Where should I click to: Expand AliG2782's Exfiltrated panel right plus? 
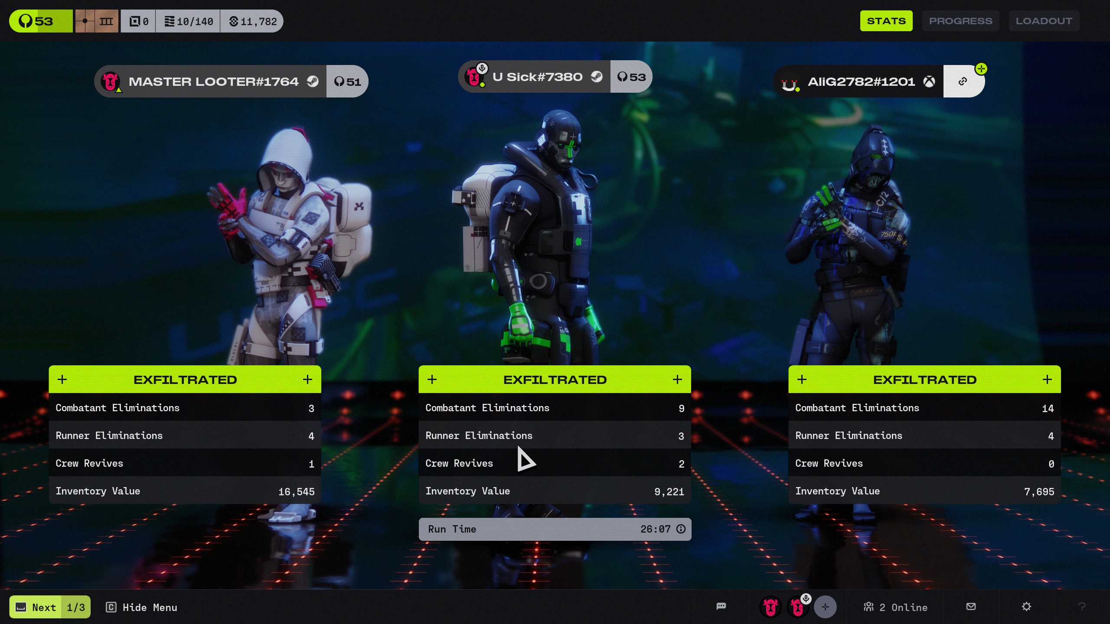click(1047, 380)
